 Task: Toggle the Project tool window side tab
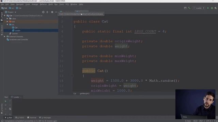(2, 16)
